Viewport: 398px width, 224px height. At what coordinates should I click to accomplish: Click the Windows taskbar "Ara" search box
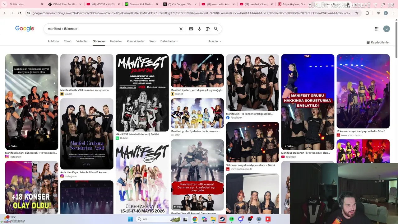click(x=157, y=219)
